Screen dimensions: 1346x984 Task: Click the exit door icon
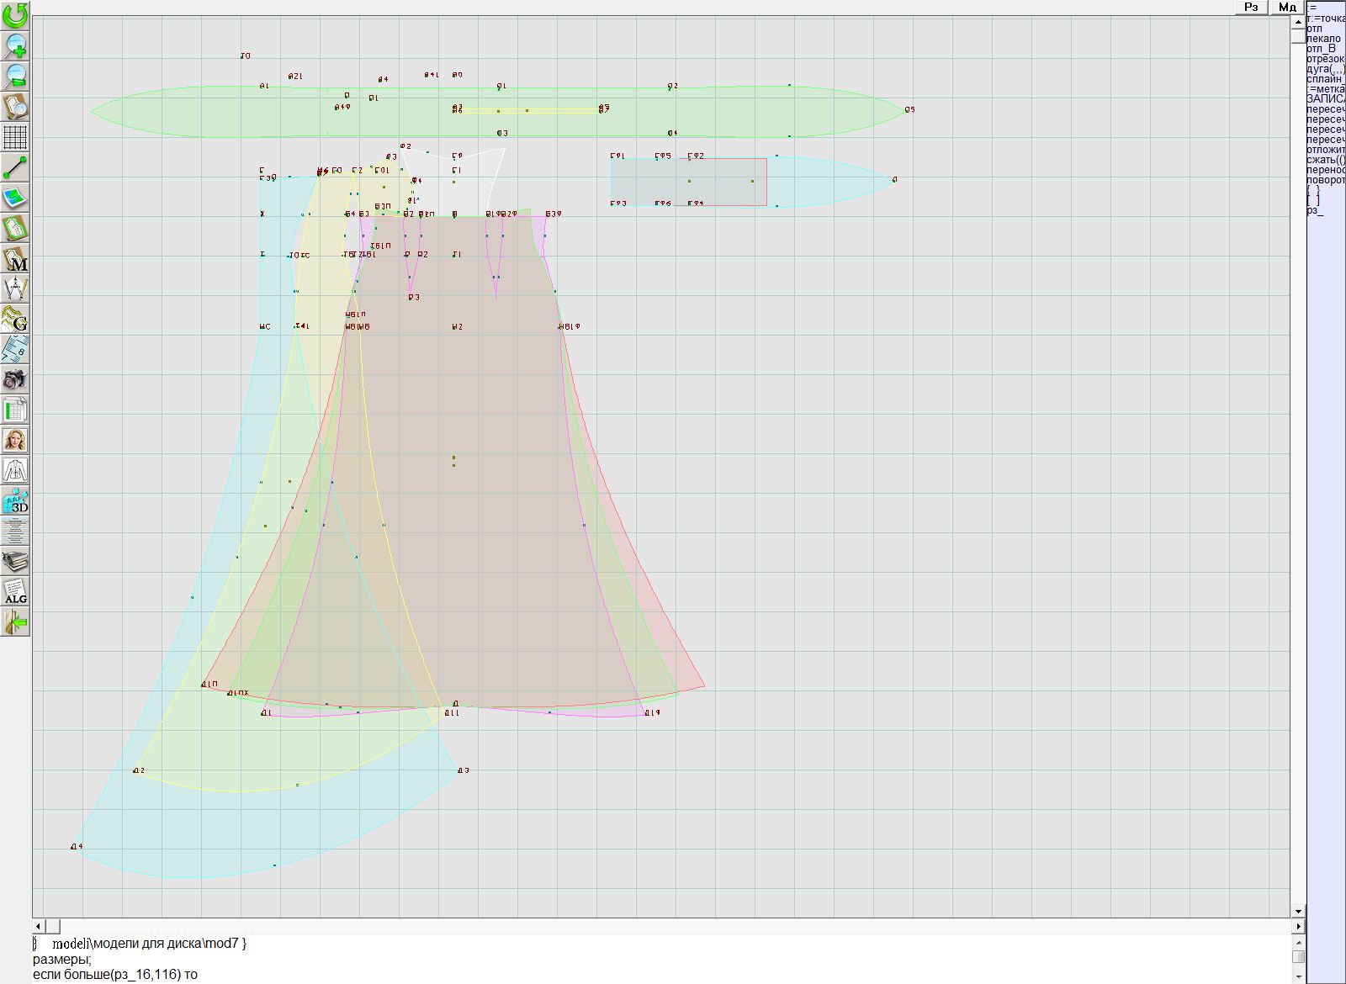click(15, 622)
